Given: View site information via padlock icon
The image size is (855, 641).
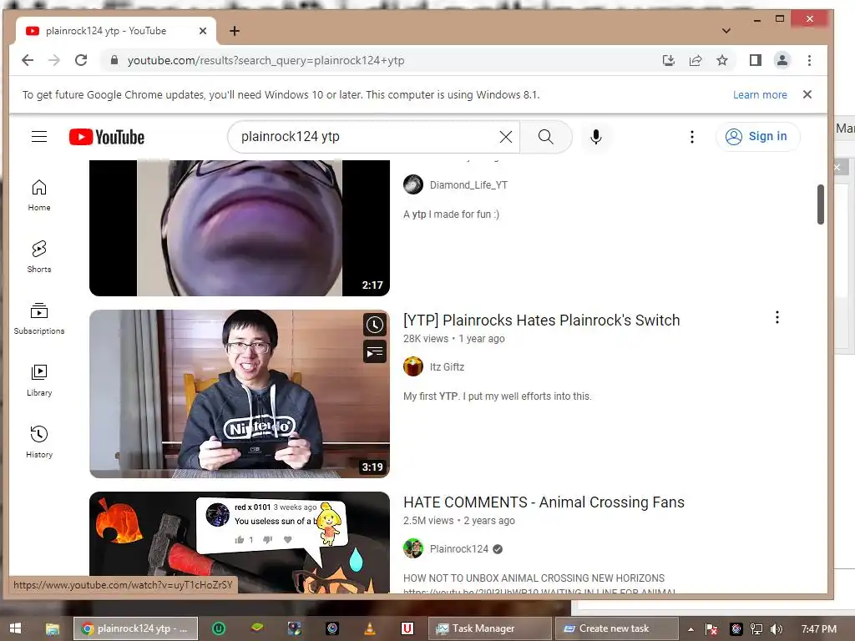Looking at the screenshot, I should pos(114,60).
